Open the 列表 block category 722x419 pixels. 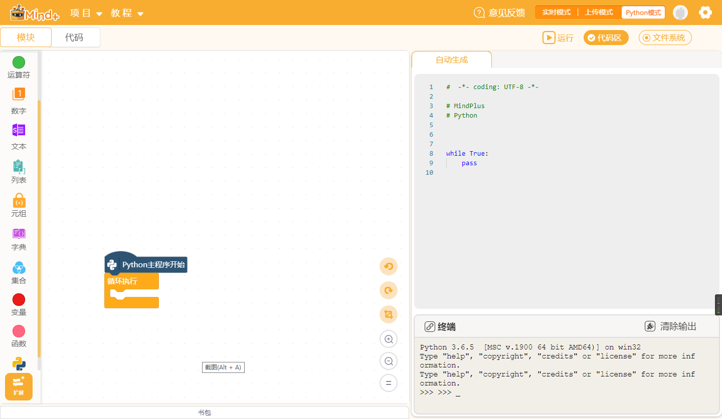pyautogui.click(x=19, y=172)
